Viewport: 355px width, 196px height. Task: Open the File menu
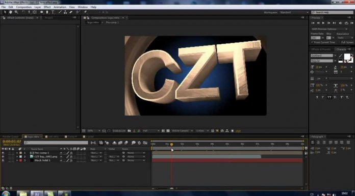pos(4,7)
